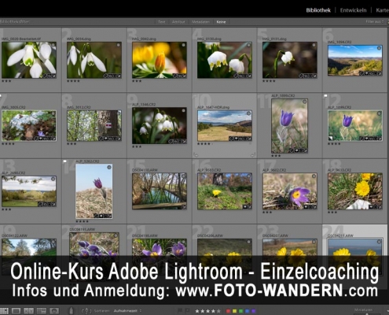Set a one-star rating in the bottom toolbar
Image resolution: width=389 pixels, height=315 pixels.
pos(197,311)
